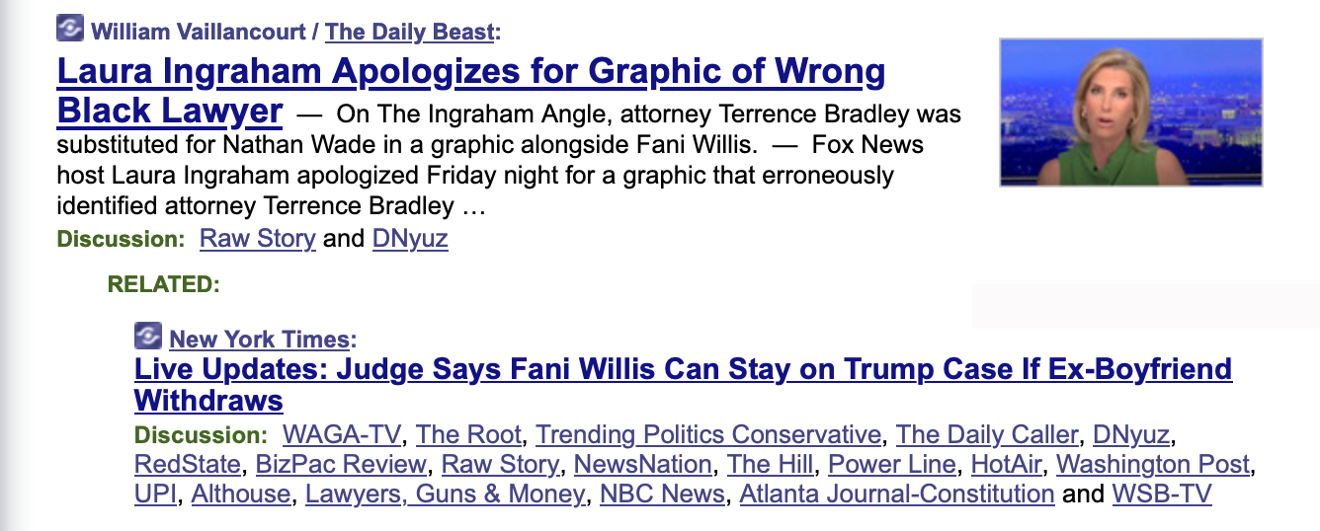Open Live Updates Fani Willis headline

point(682,370)
